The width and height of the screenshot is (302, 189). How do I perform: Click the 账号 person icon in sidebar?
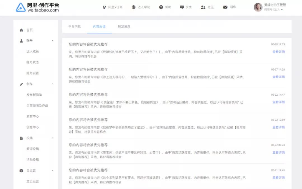pyautogui.click(x=21, y=41)
